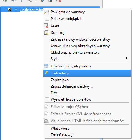Screen dimensions: 134x140
Task: Click the remove-layer icon next to Usuń
Action: point(46,26)
